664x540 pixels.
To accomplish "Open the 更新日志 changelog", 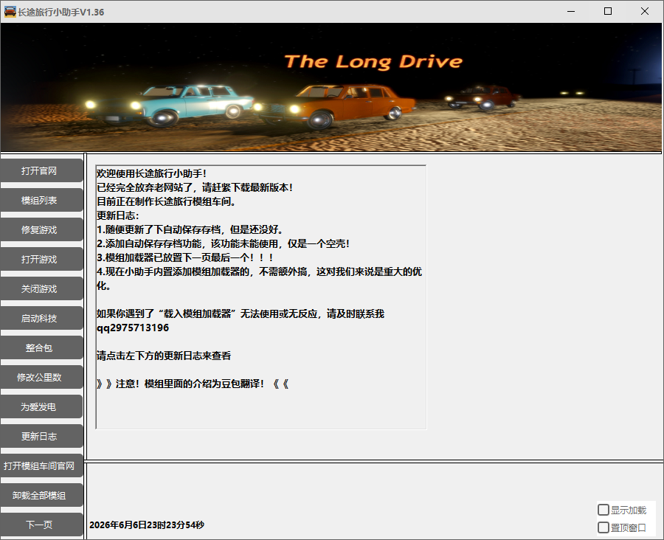I will point(41,436).
